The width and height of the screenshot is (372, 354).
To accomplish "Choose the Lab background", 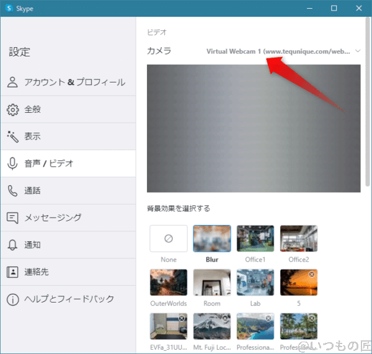I will [255, 282].
